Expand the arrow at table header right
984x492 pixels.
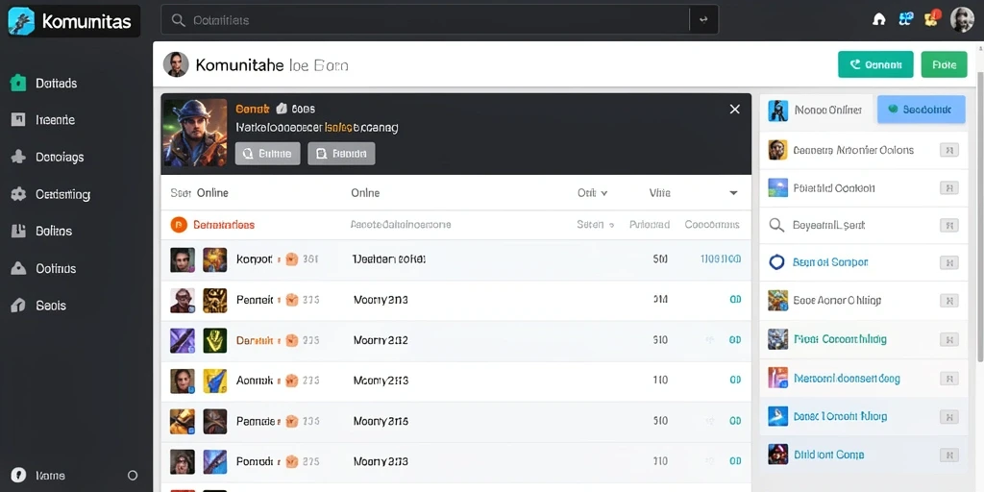point(733,193)
